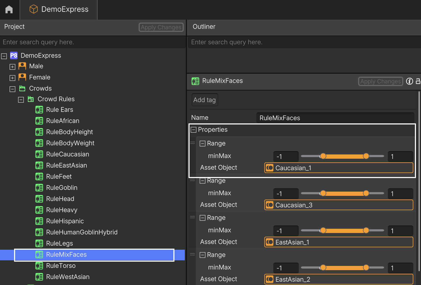The width and height of the screenshot is (421, 285).
Task: Click the Caucasian_3 minMax slider right handle
Action: pos(366,193)
